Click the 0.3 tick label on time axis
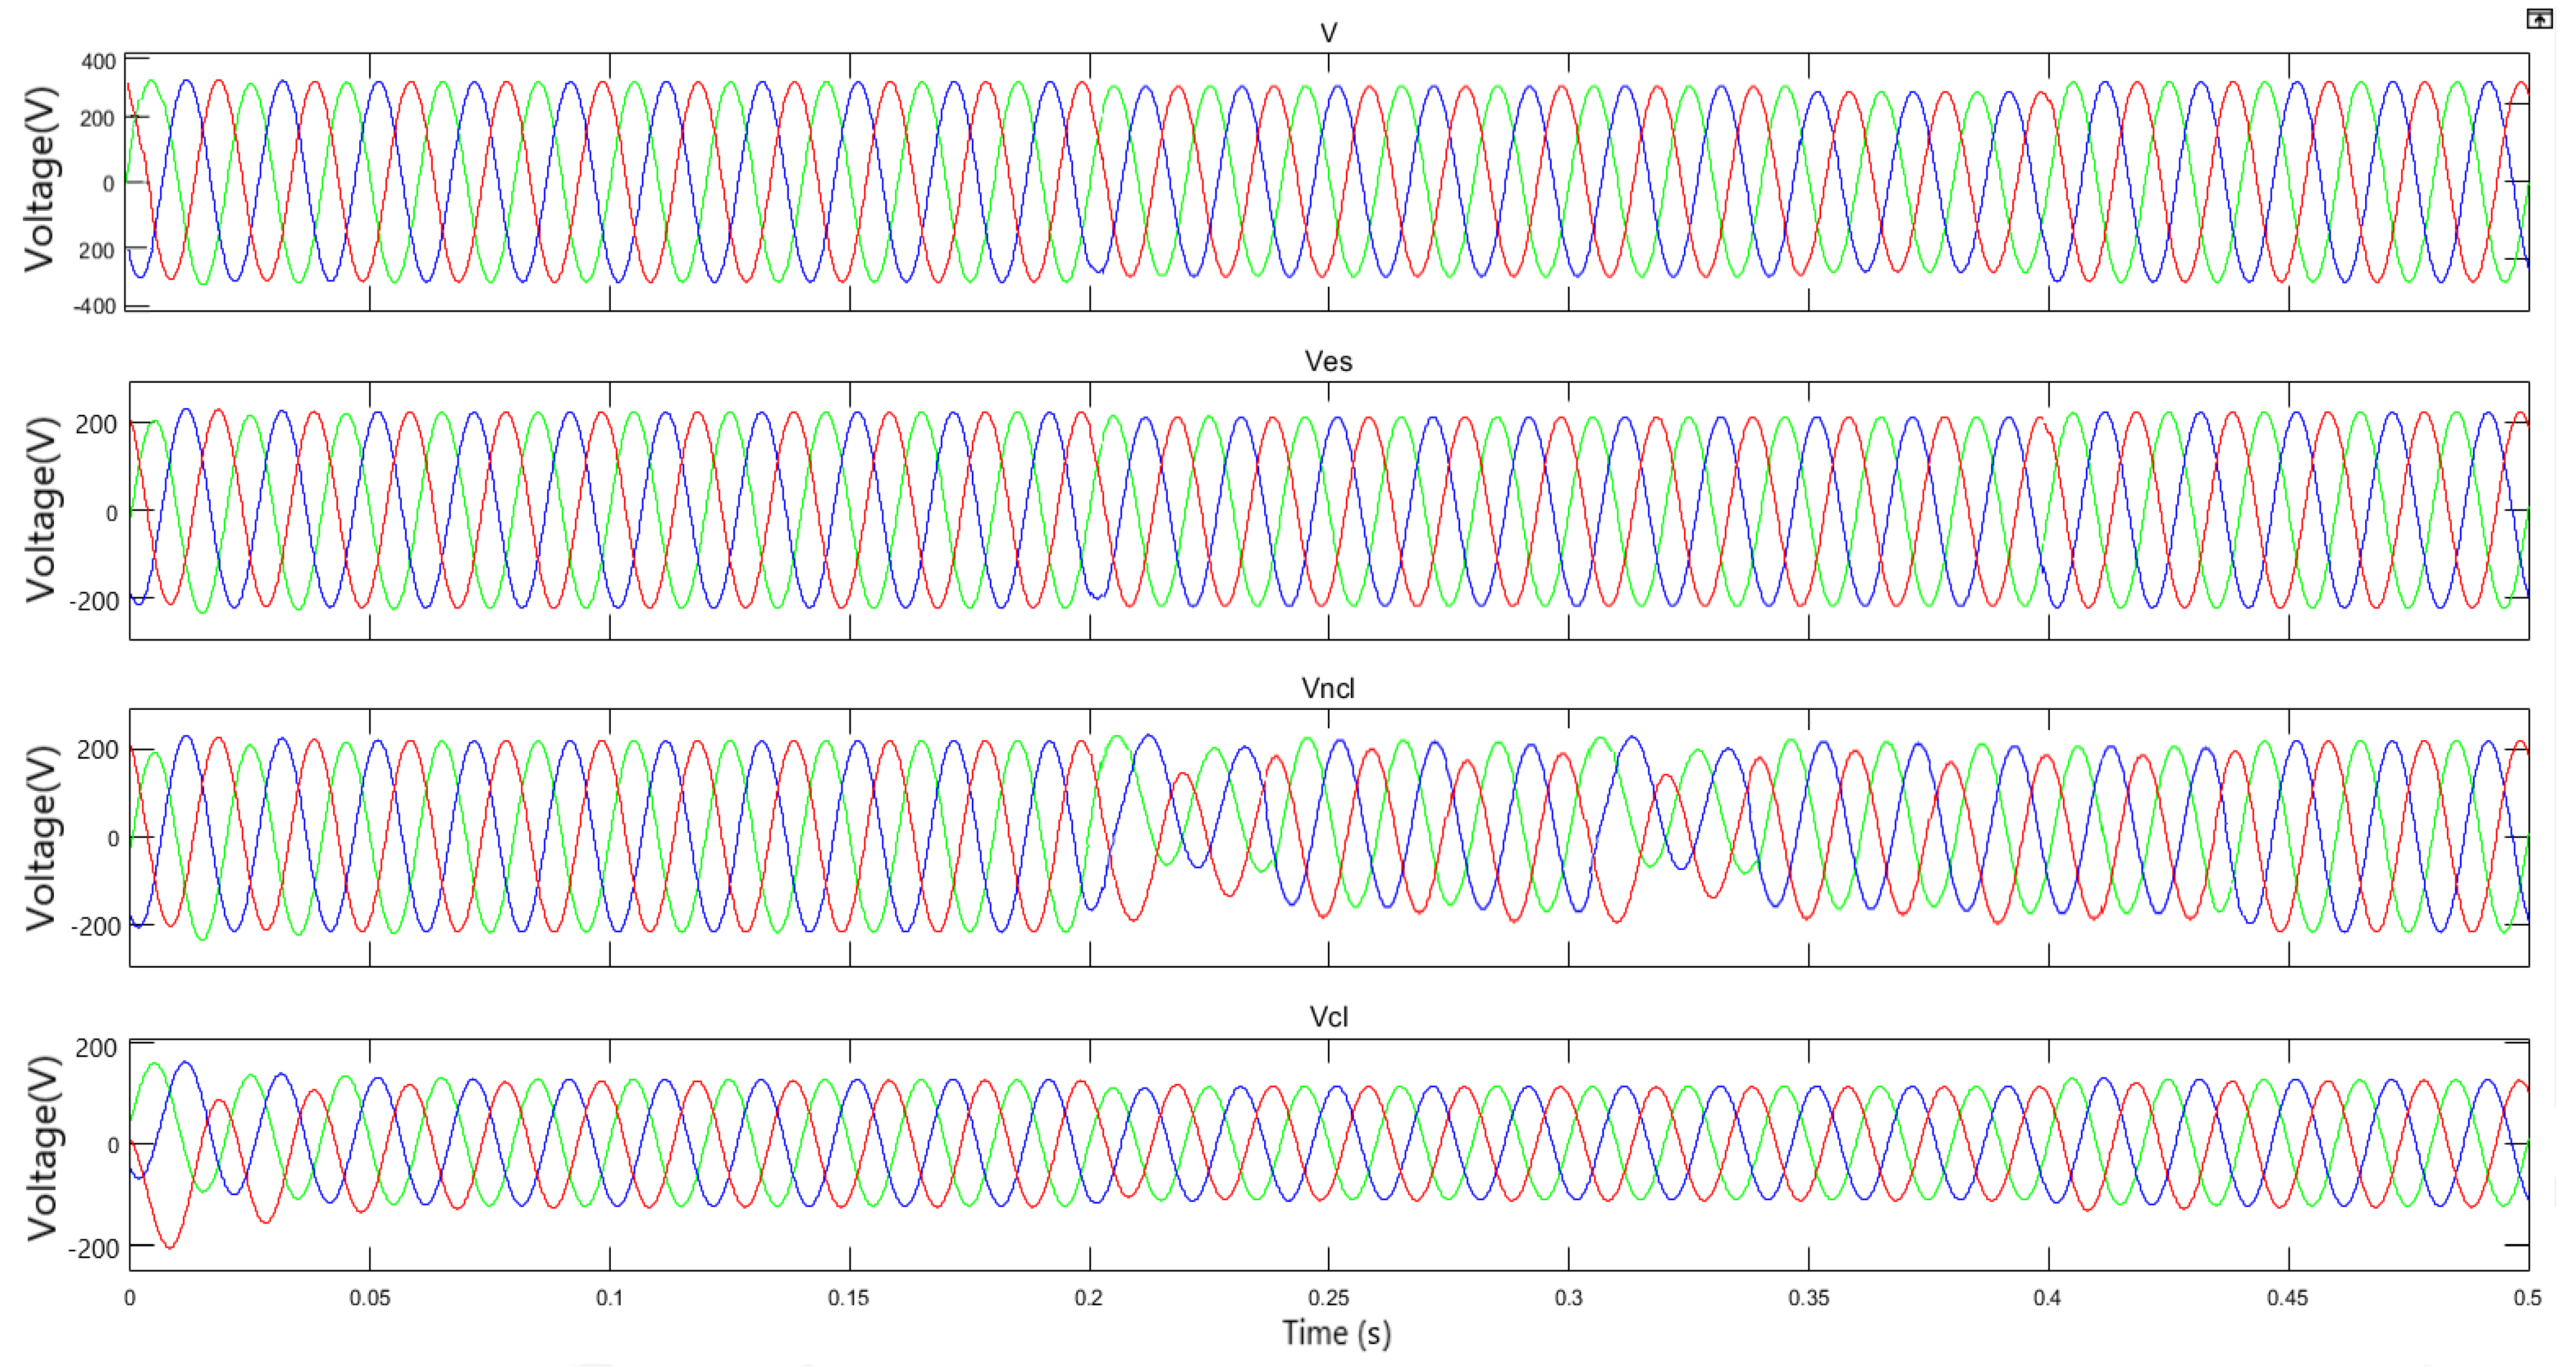 [x=1568, y=1298]
